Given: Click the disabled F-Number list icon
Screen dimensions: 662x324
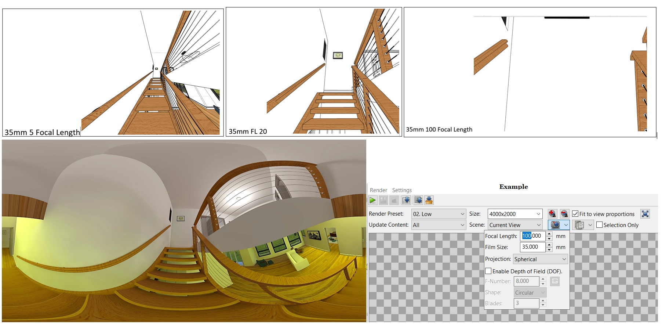Looking at the screenshot, I should pyautogui.click(x=555, y=281).
